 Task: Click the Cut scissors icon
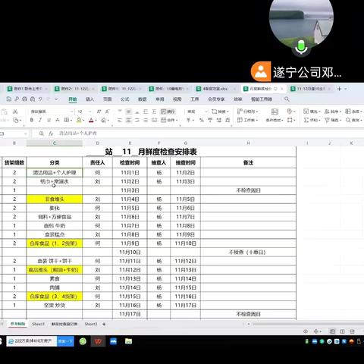pos(15,111)
